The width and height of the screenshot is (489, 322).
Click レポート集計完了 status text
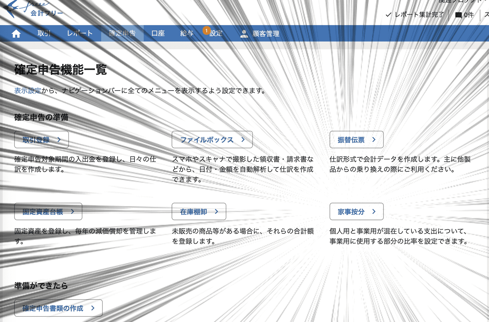[419, 15]
